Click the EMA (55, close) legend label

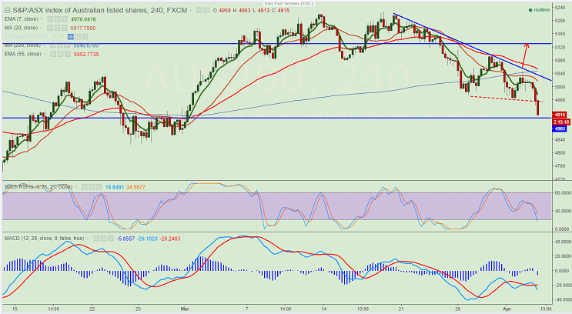tap(22, 54)
